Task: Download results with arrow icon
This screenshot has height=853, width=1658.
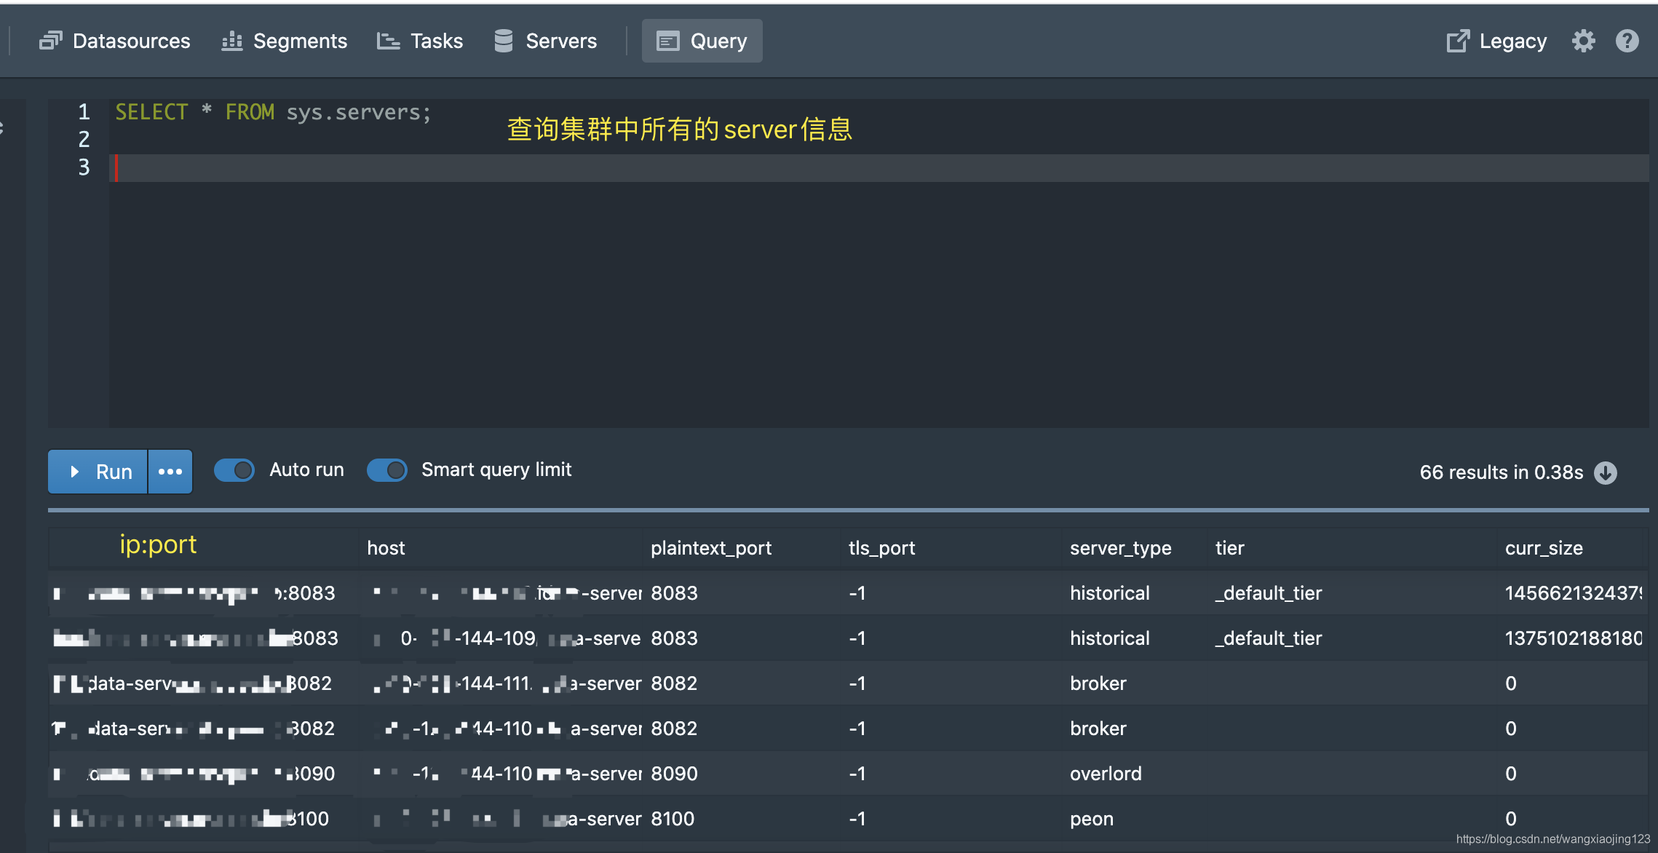Action: click(1606, 473)
